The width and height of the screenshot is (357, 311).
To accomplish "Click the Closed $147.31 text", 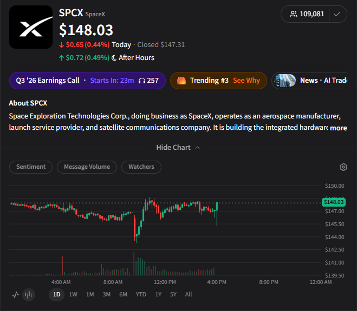I will (x=161, y=45).
